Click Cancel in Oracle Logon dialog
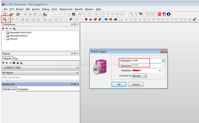The width and height of the screenshot is (199, 123). [x=136, y=84]
